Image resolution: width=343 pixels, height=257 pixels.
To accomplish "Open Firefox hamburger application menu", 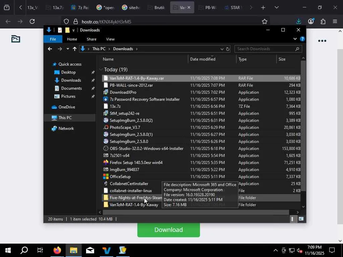I will [x=335, y=21].
